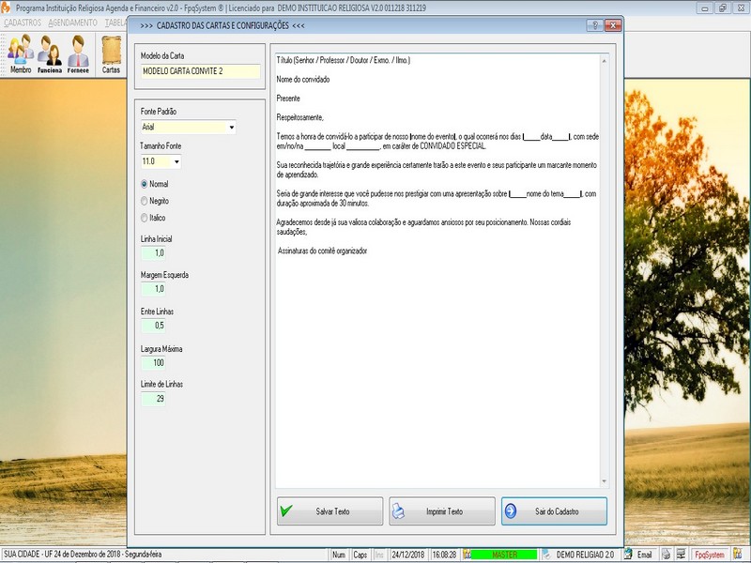Viewport: 751px width, 563px height.
Task: Click the printer icon on Imprimir Texto
Action: click(398, 511)
